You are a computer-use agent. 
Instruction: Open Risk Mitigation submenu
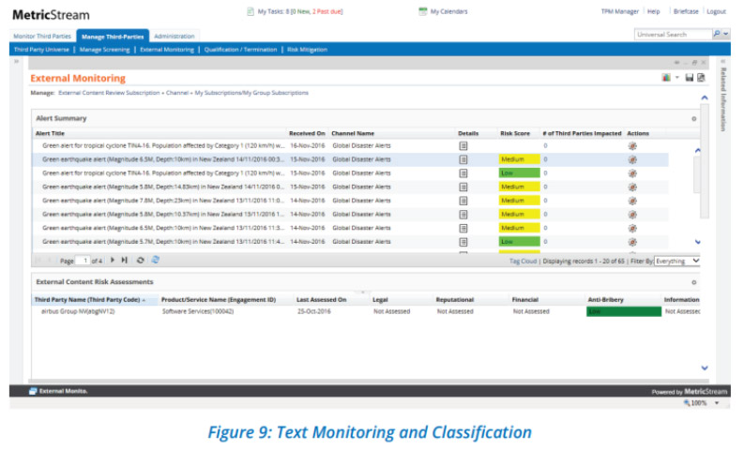[307, 50]
